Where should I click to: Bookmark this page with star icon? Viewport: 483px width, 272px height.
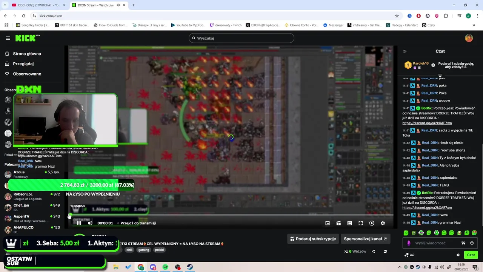(397, 16)
